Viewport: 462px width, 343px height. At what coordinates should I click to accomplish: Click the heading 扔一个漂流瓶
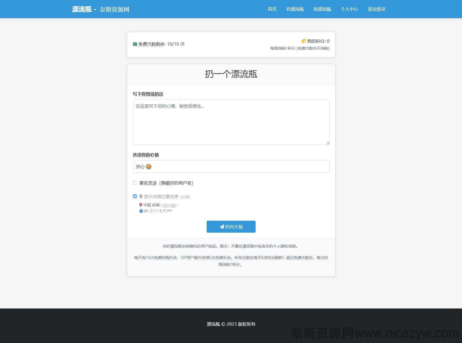pos(231,74)
